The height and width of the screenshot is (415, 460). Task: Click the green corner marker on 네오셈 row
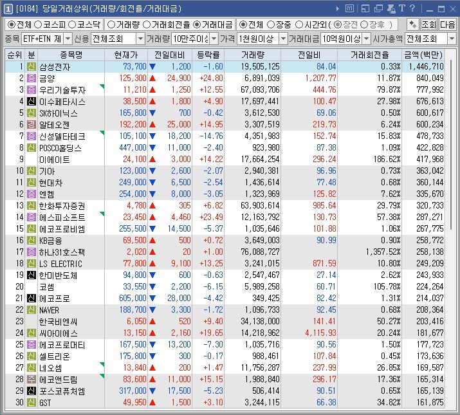(102, 364)
